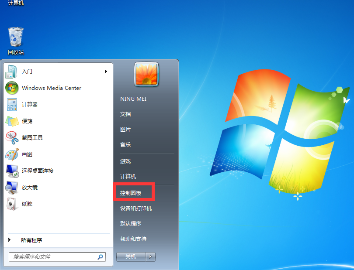Click the Getting Started (入门) icon

[x=12, y=71]
